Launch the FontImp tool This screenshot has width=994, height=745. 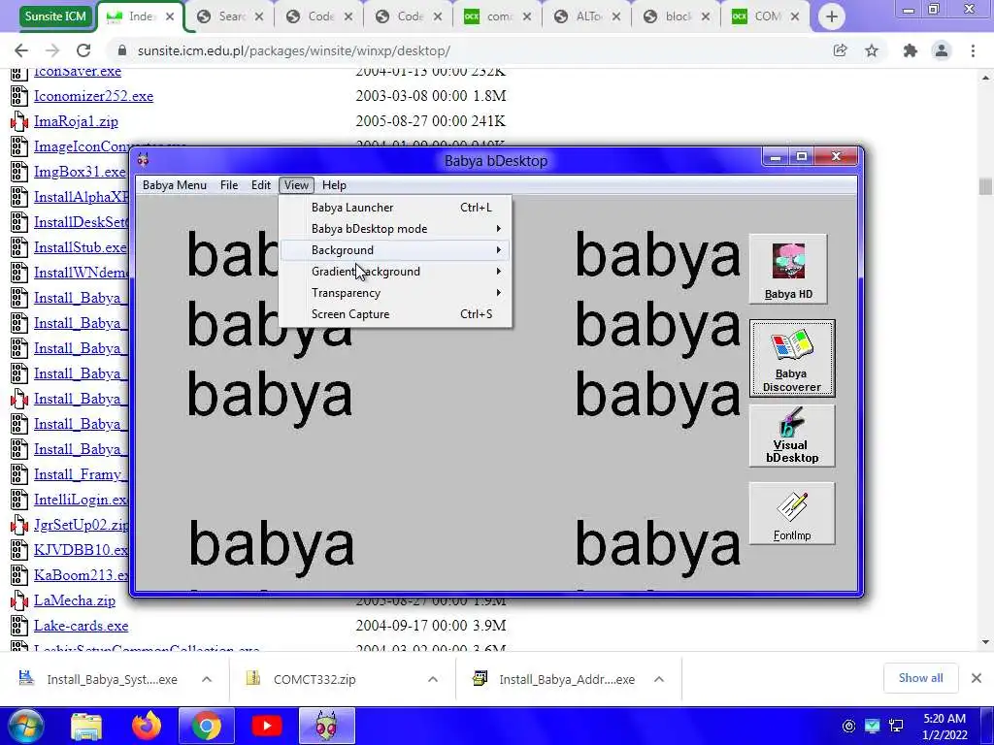click(792, 514)
